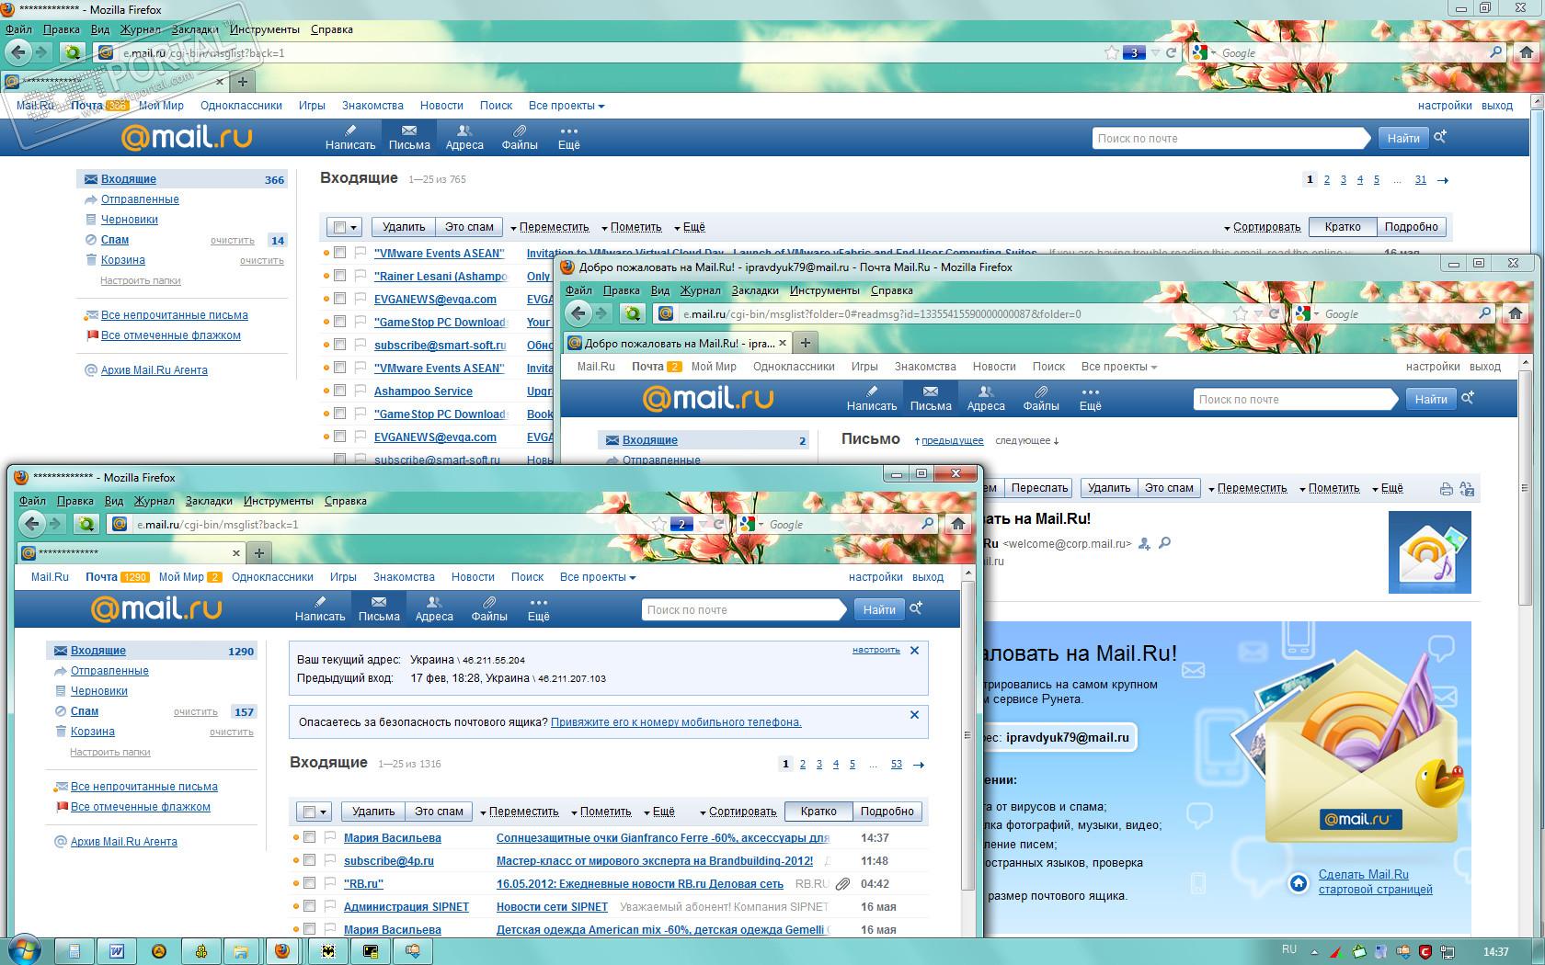
Task: Show hidden system tray icons
Action: click(1313, 951)
